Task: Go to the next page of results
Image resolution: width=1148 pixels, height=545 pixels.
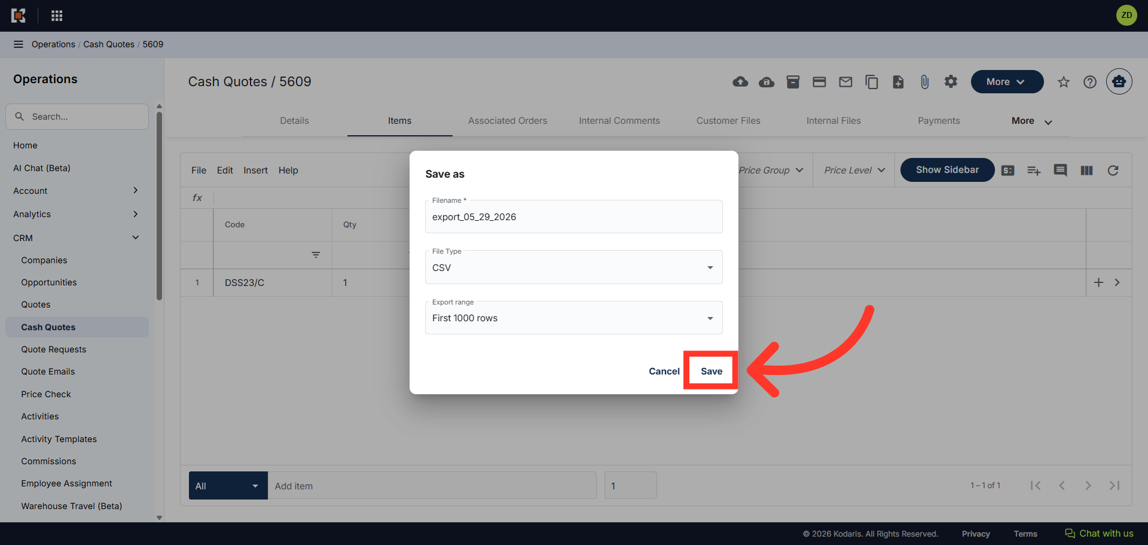Action: (1088, 486)
